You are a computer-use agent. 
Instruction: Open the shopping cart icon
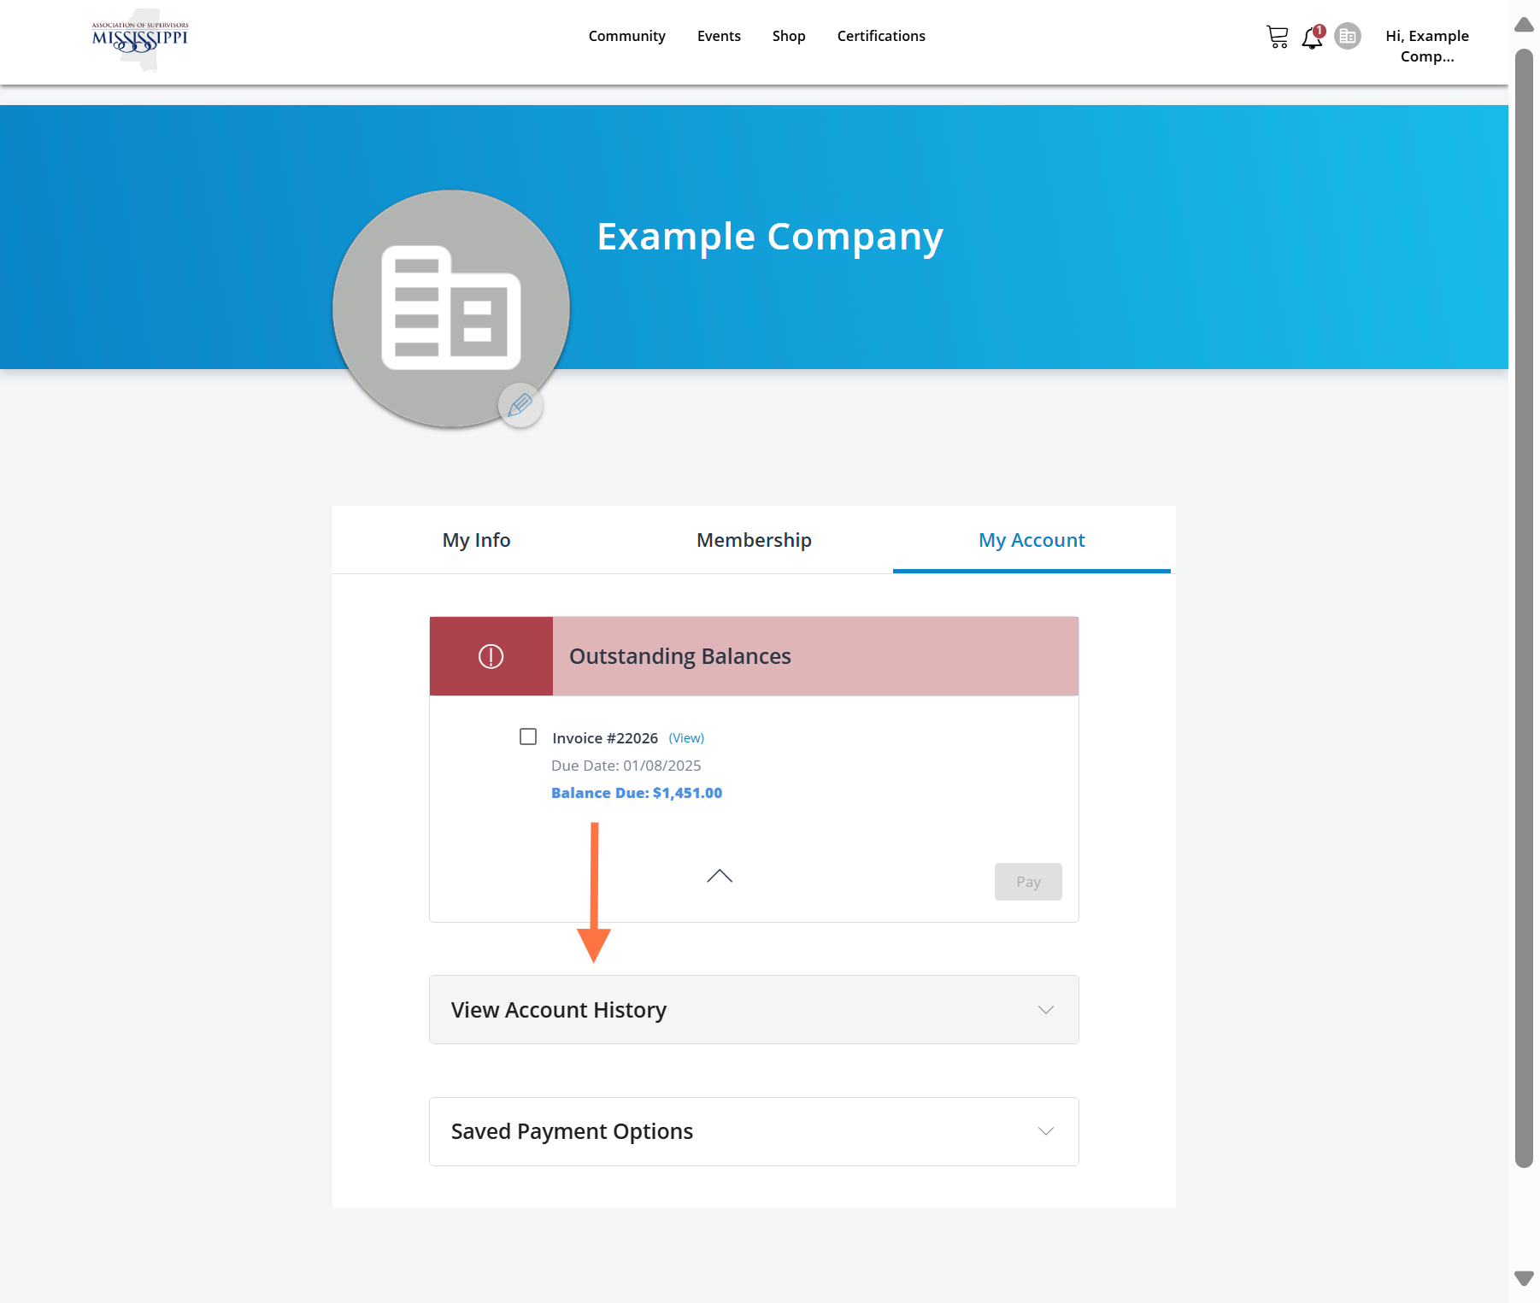pyautogui.click(x=1277, y=37)
